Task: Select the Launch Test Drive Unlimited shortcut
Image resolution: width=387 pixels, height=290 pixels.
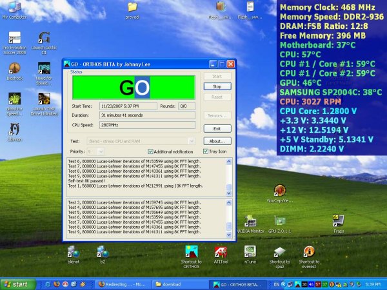Action: (44, 104)
